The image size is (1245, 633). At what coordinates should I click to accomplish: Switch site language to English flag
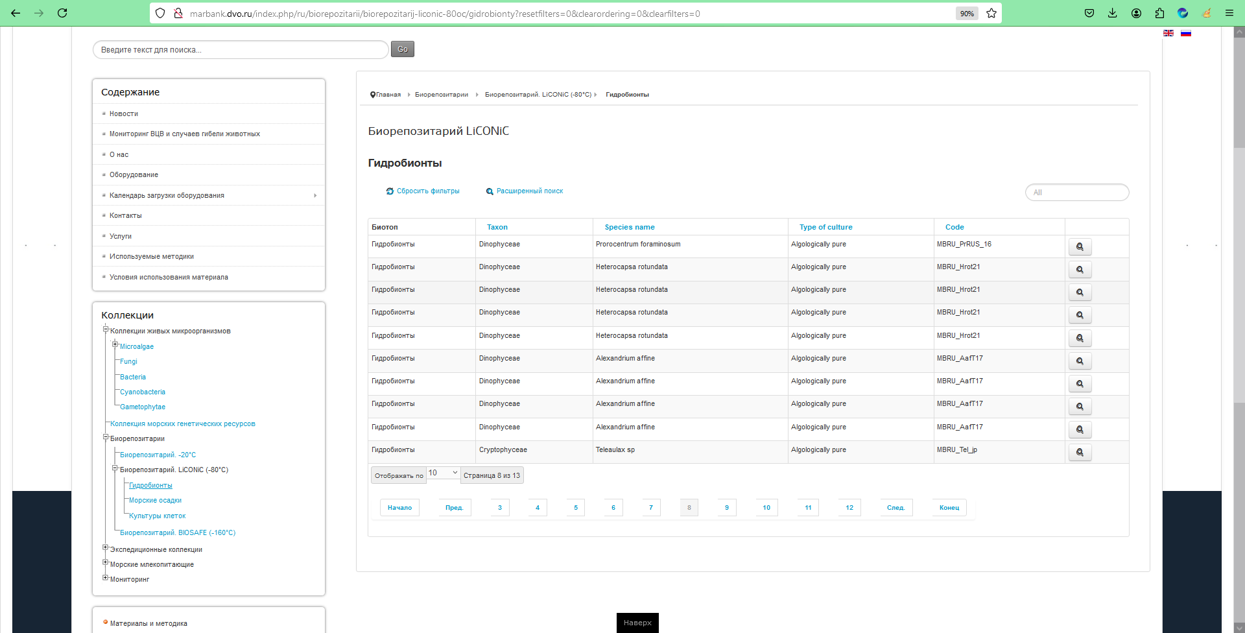click(1168, 33)
